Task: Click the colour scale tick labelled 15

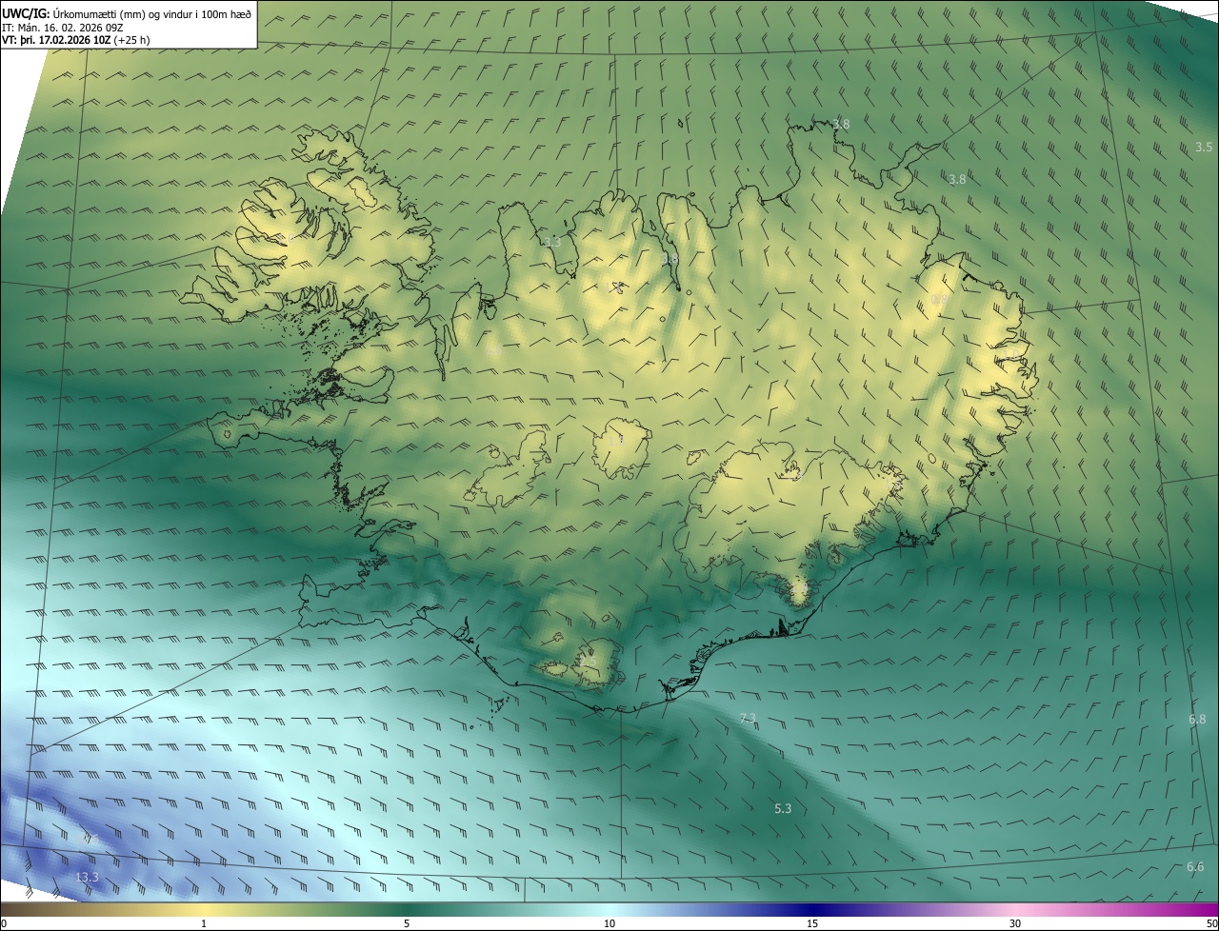Action: (812, 923)
